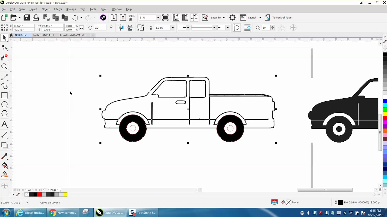Toggle full-screen preview button
The width and height of the screenshot is (387, 217).
pos(165,17)
